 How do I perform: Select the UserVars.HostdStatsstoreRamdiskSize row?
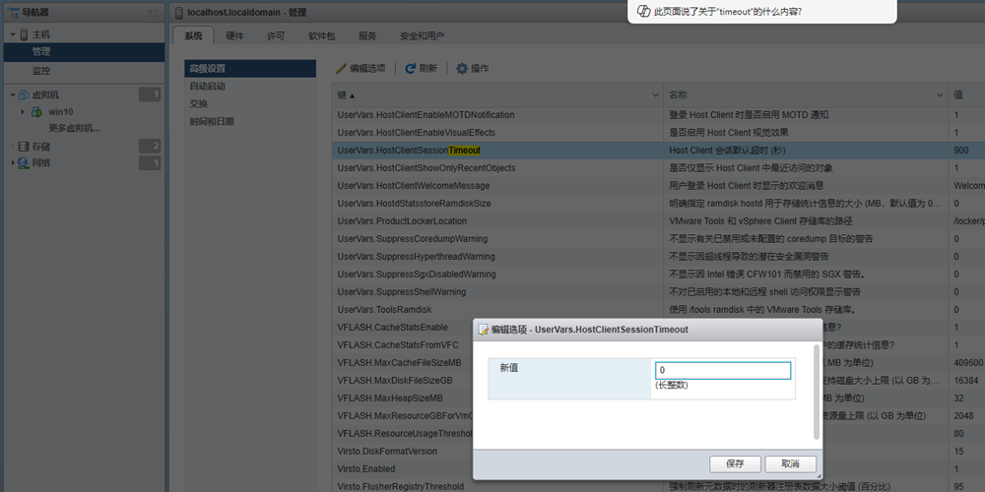pos(658,204)
